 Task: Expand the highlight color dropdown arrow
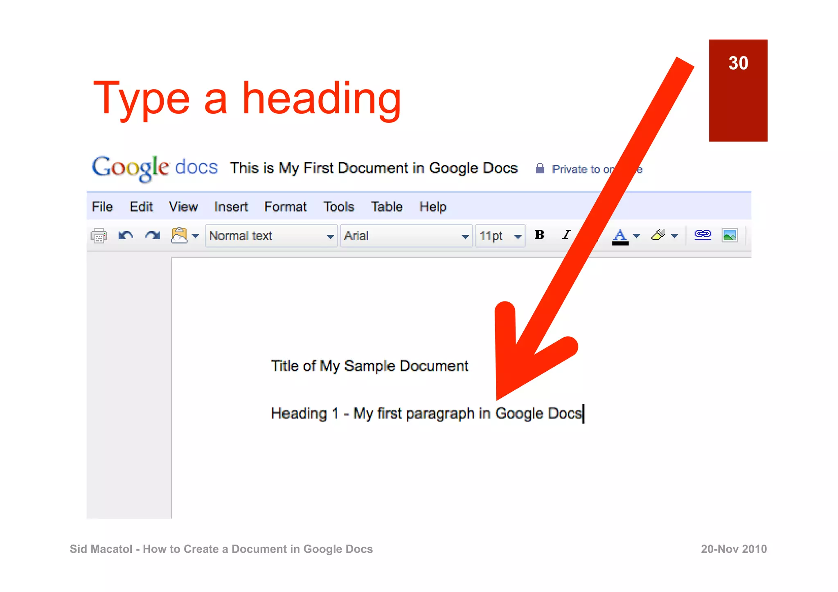(675, 236)
